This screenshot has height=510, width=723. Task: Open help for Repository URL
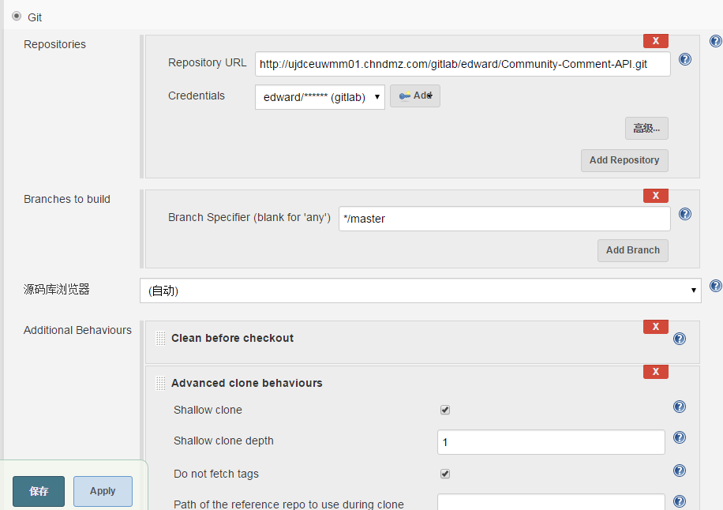tap(685, 59)
